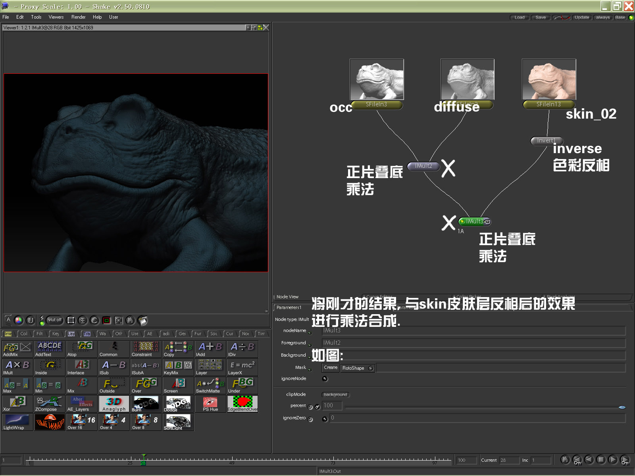Add the Anaglyph 3D node
The image size is (635, 476).
[114, 404]
